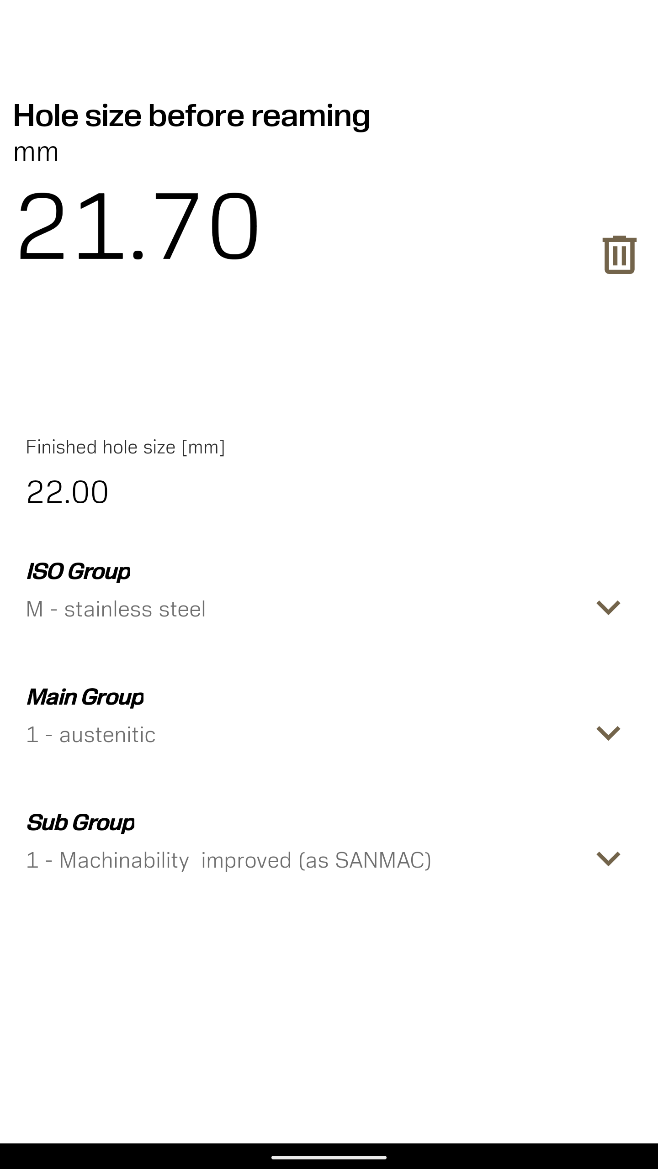
Task: Open the Machinability improved (as SANMAC) selector
Action: 329,860
